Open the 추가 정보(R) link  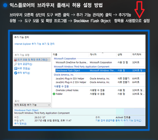click(x=20, y=124)
